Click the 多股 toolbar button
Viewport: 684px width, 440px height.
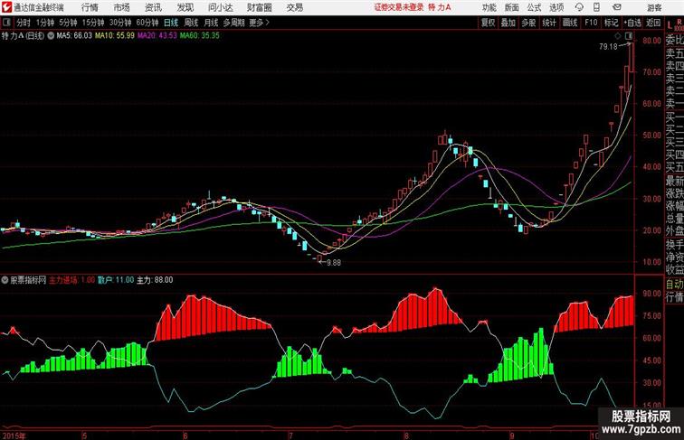pos(528,23)
